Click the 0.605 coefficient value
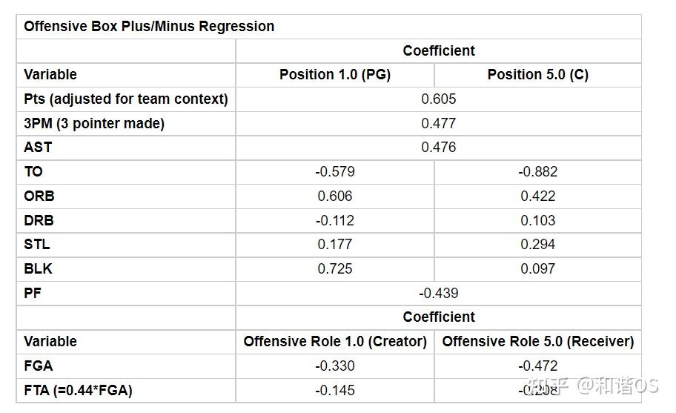The width and height of the screenshot is (676, 413). [438, 99]
